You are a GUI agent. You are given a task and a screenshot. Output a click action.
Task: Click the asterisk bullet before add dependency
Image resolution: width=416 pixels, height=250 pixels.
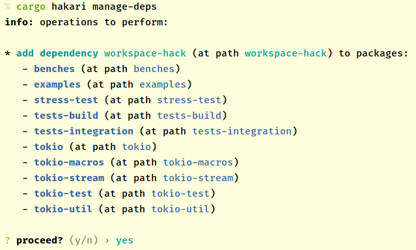[x=8, y=54]
